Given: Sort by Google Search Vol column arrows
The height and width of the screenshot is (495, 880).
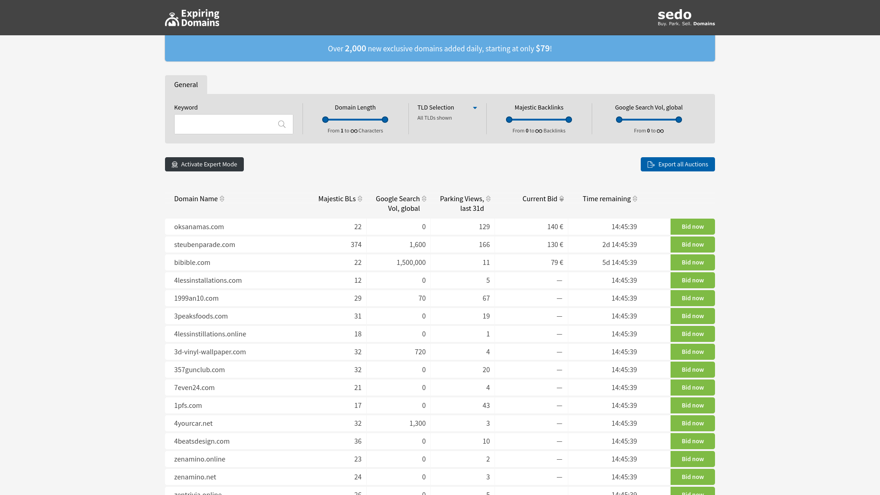Looking at the screenshot, I should [x=424, y=198].
